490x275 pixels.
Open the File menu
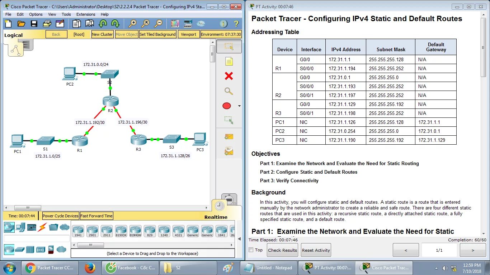8,14
